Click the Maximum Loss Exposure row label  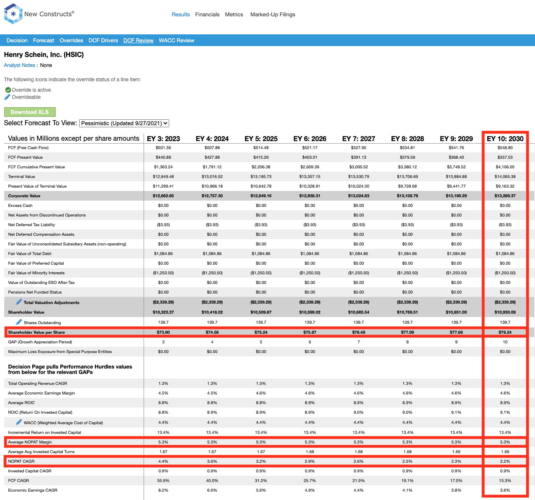pos(60,352)
